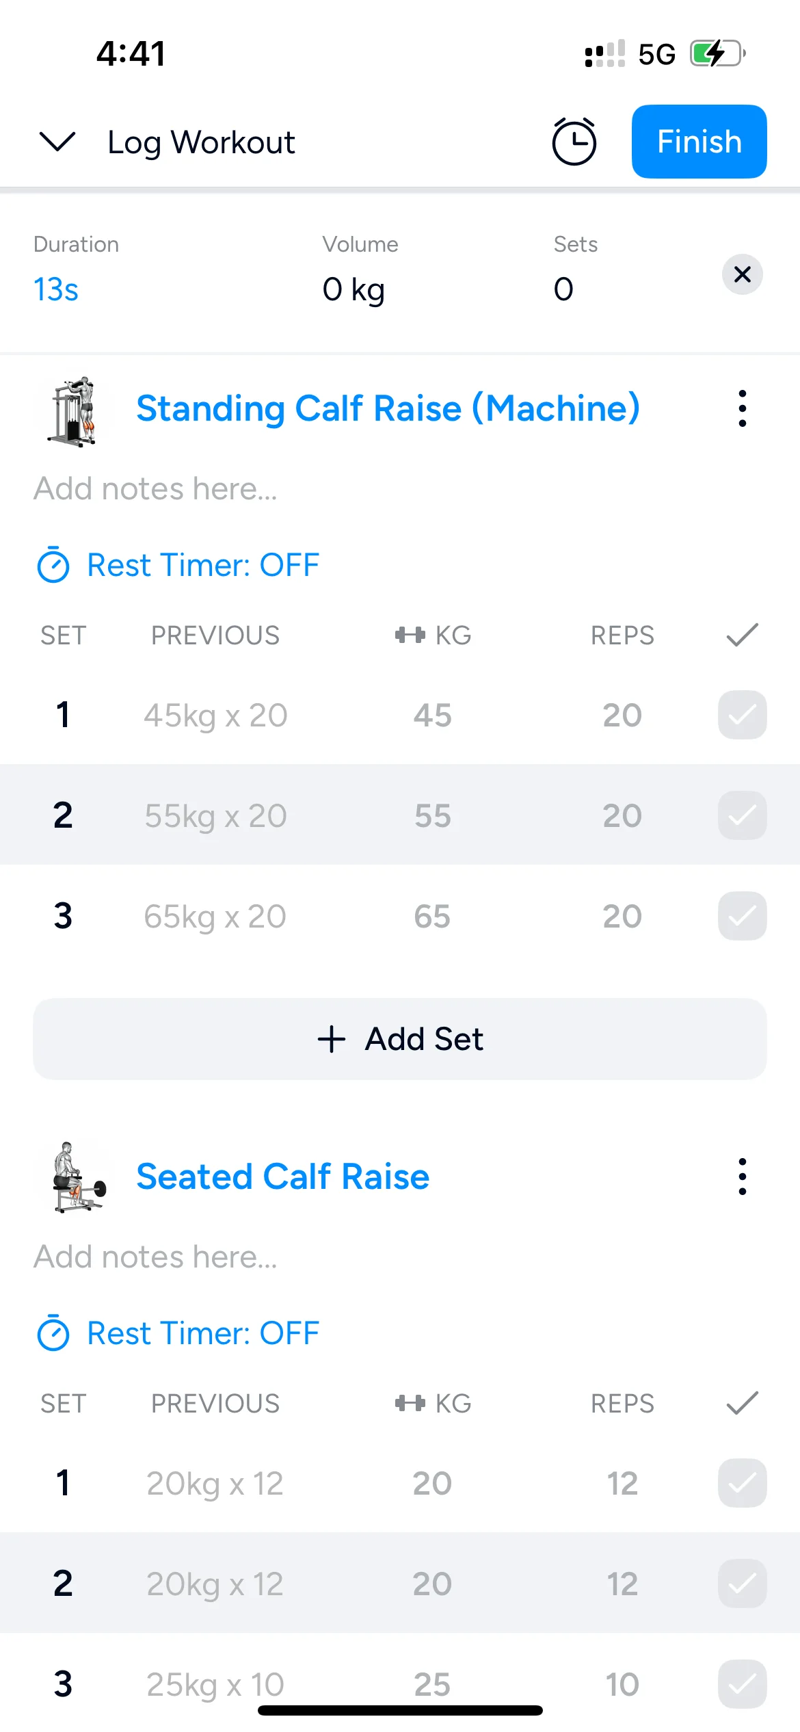Tap the Seated Calf Raise exercise thumbnail
800x1732 pixels.
coord(77,1177)
